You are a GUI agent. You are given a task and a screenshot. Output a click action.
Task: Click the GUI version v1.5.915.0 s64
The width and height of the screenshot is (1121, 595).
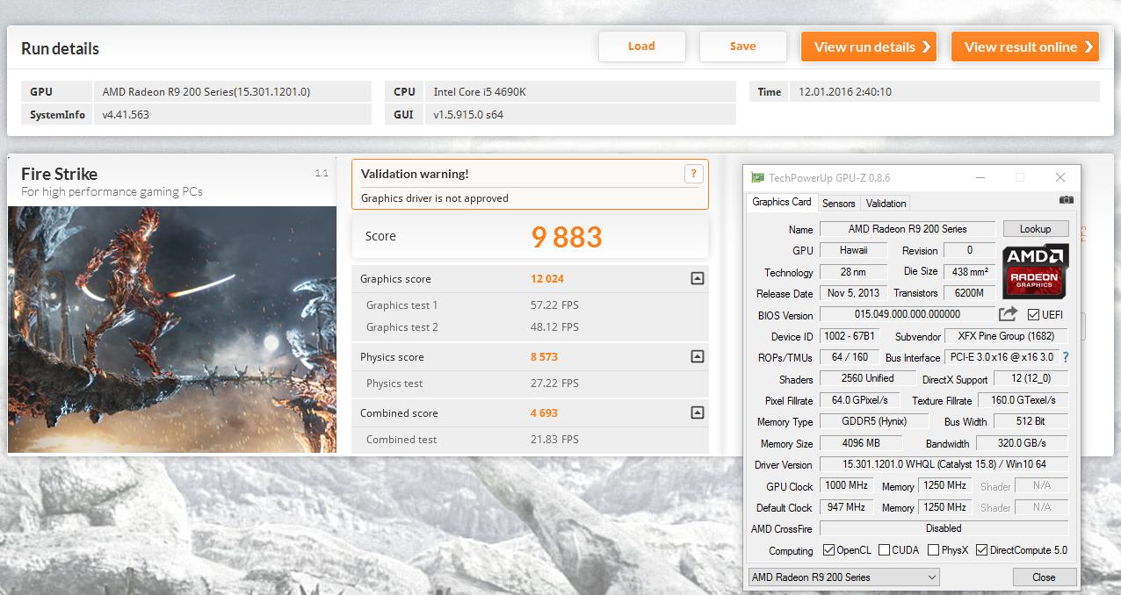(468, 114)
